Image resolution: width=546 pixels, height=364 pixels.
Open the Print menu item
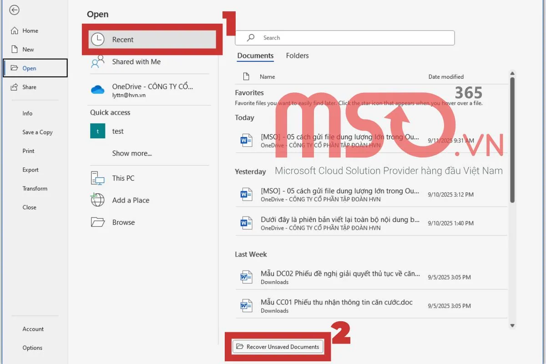(x=29, y=151)
